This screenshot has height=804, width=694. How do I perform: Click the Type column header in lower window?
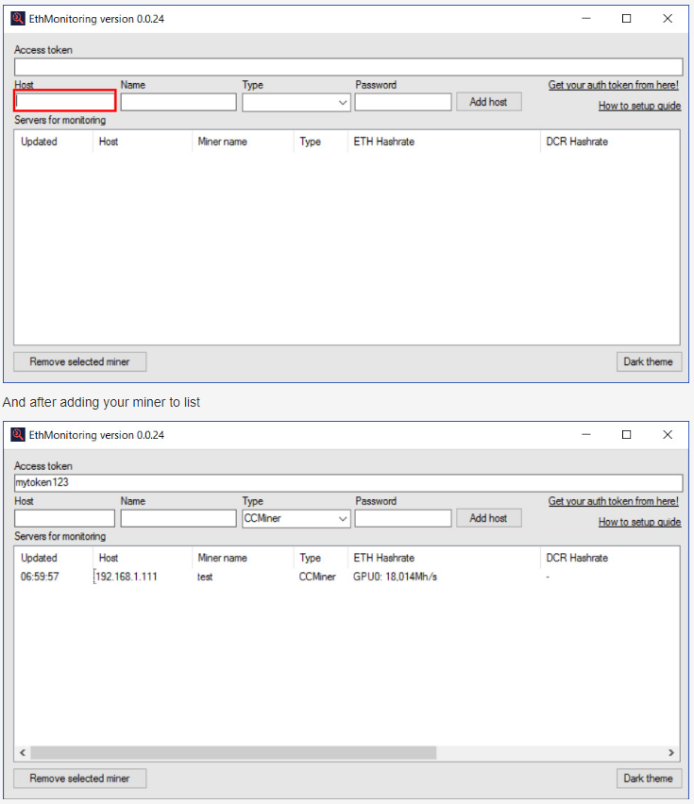pyautogui.click(x=311, y=558)
